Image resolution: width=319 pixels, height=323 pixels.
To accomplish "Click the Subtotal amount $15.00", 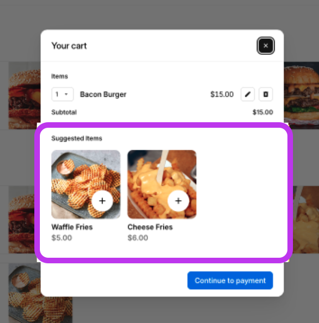I will (x=263, y=112).
